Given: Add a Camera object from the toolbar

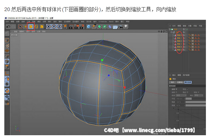Looking at the screenshot, I should (x=120, y=26).
